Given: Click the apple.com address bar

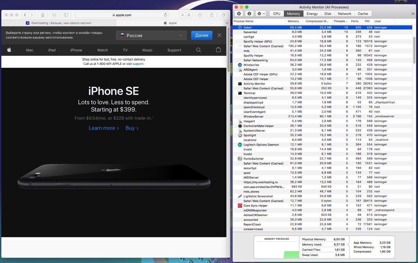Looking at the screenshot, I should pyautogui.click(x=122, y=15).
